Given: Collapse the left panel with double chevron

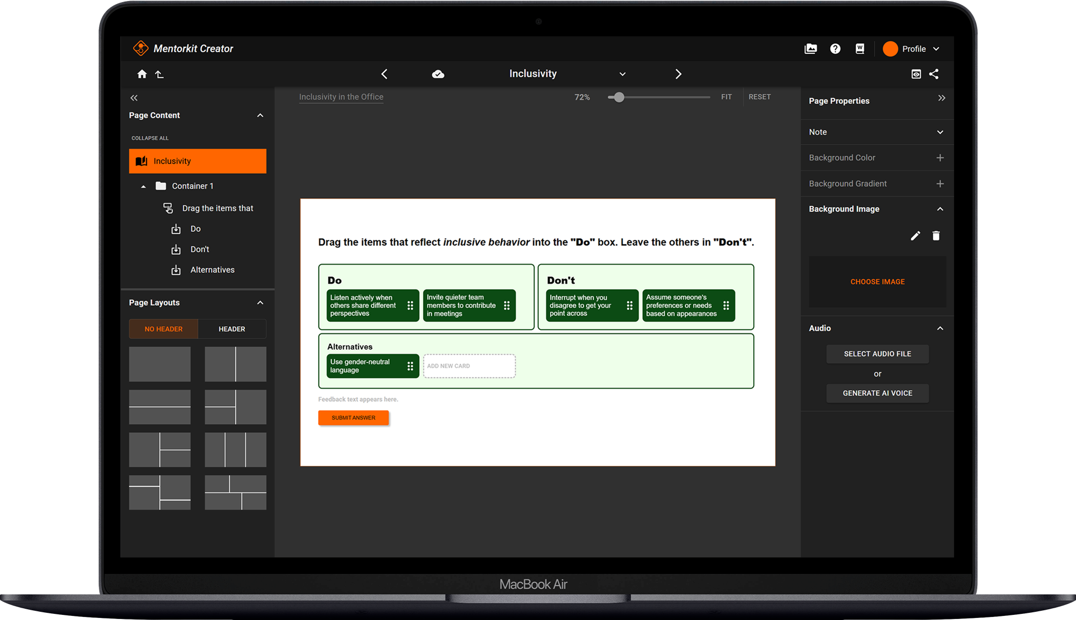Looking at the screenshot, I should click(134, 98).
